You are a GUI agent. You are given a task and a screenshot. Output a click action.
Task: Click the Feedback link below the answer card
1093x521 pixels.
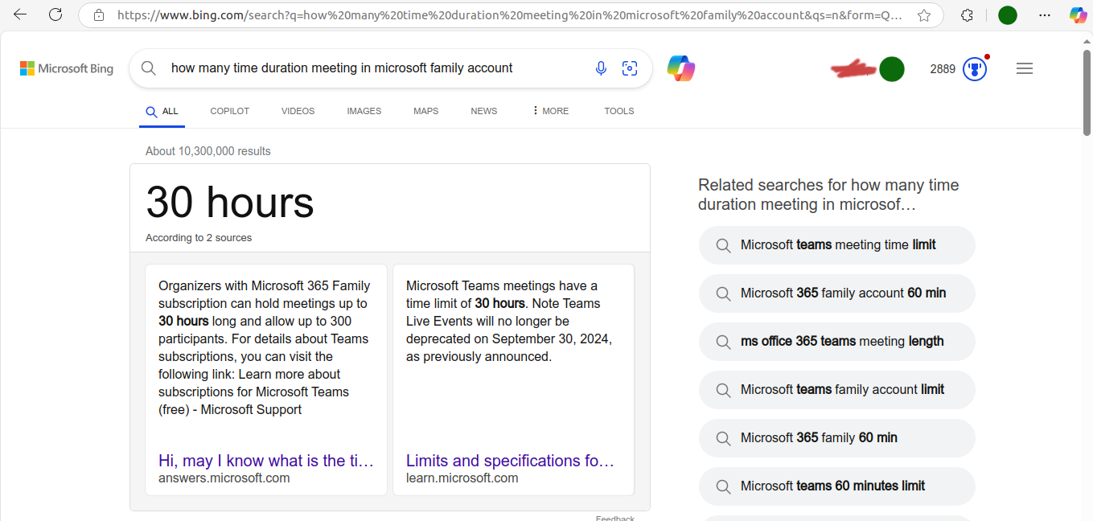click(x=615, y=518)
